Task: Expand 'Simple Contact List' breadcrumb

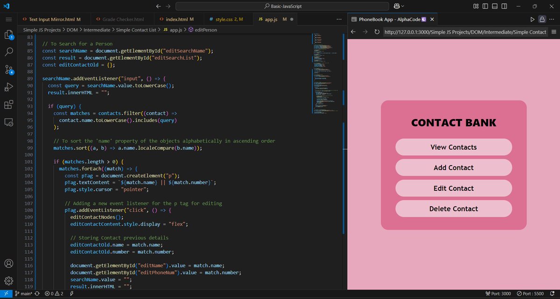Action: point(136,30)
